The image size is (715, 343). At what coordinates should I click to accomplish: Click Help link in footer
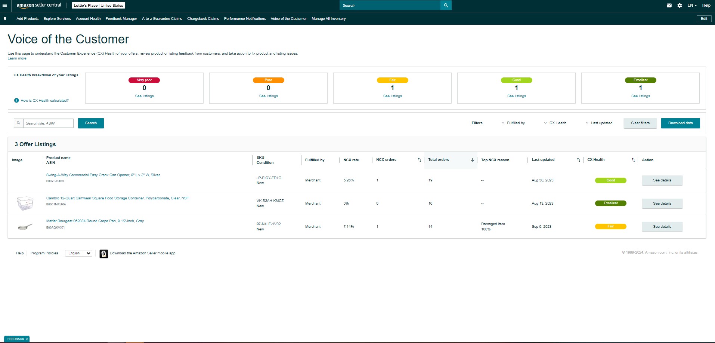point(20,253)
